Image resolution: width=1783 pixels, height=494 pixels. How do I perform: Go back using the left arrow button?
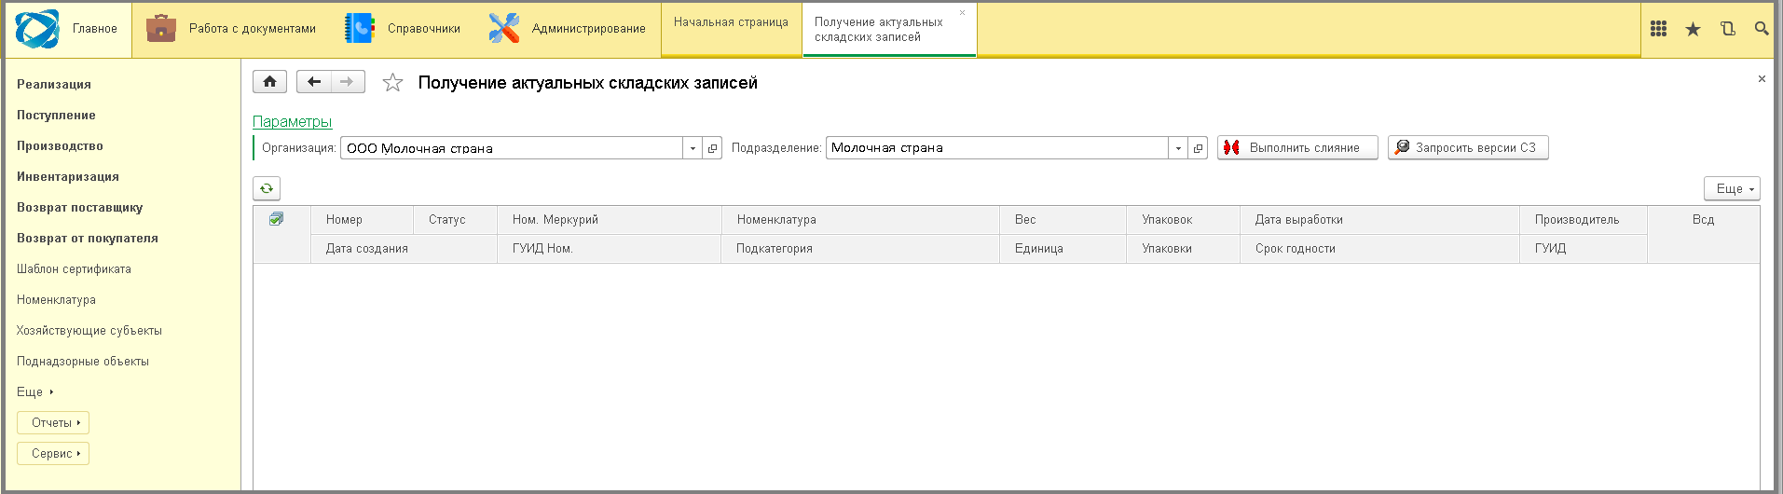[314, 82]
